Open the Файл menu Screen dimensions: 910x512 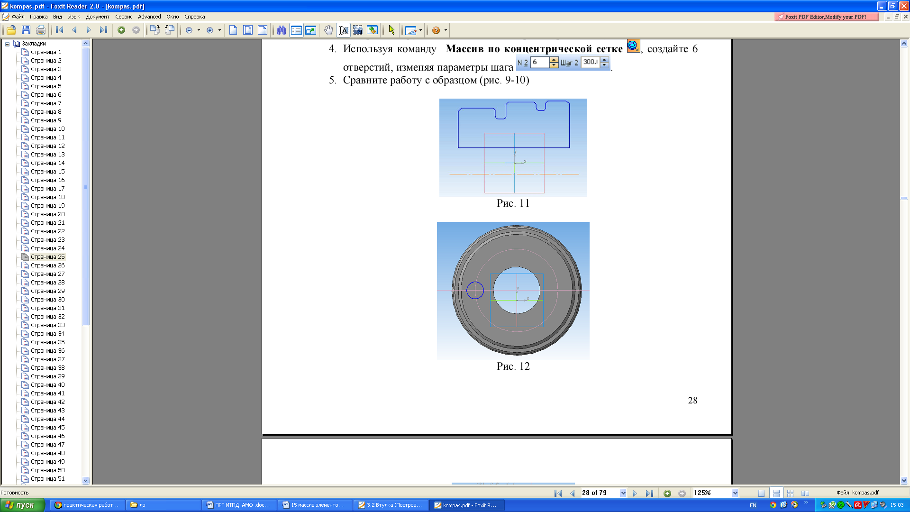pos(18,17)
